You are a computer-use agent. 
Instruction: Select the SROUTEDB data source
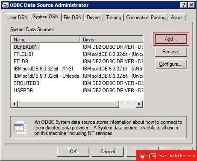click(x=26, y=83)
